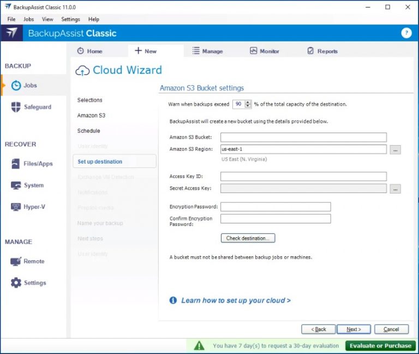Viewport: 419px width, 354px height.
Task: Browse Amazon S3 Region options button
Action: coord(395,149)
